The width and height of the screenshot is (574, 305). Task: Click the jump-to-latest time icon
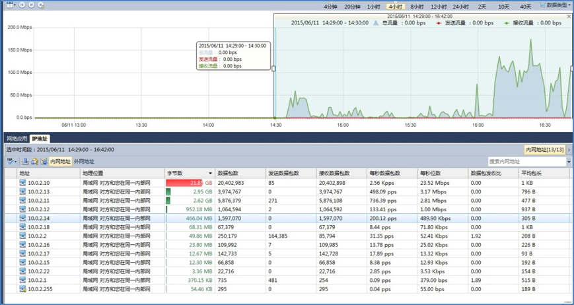click(x=42, y=4)
